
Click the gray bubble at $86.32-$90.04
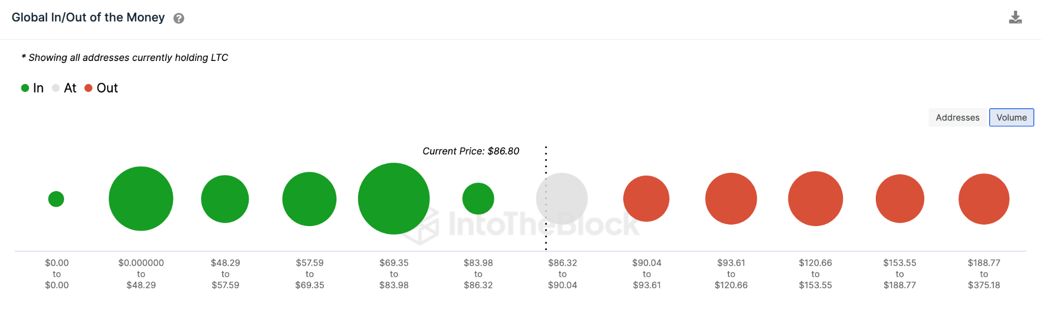tap(562, 199)
